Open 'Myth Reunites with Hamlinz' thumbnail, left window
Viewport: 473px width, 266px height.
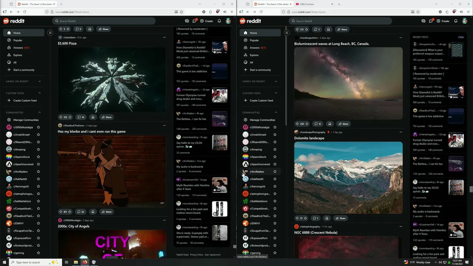point(220,185)
